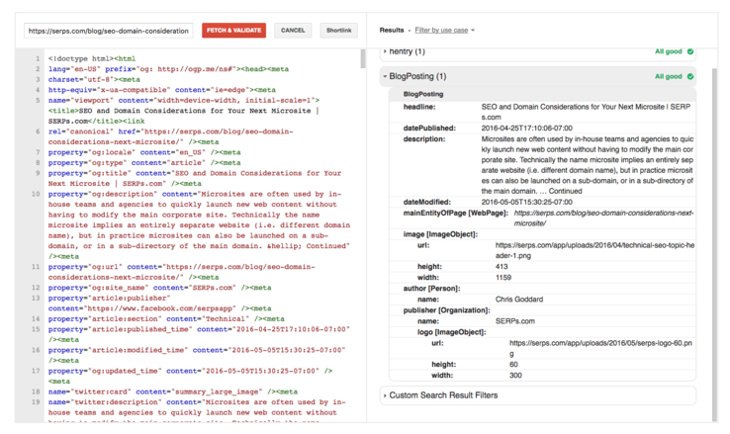Click the dateModified value 2016-05-05T15:30:25-07:00
Viewport: 730px width, 434px height.
(526, 202)
